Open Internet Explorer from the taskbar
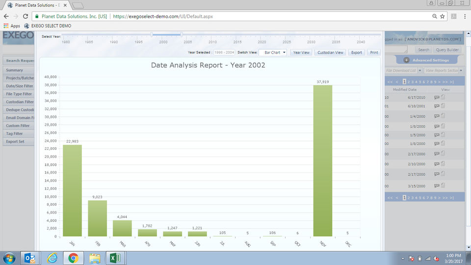 [52, 258]
